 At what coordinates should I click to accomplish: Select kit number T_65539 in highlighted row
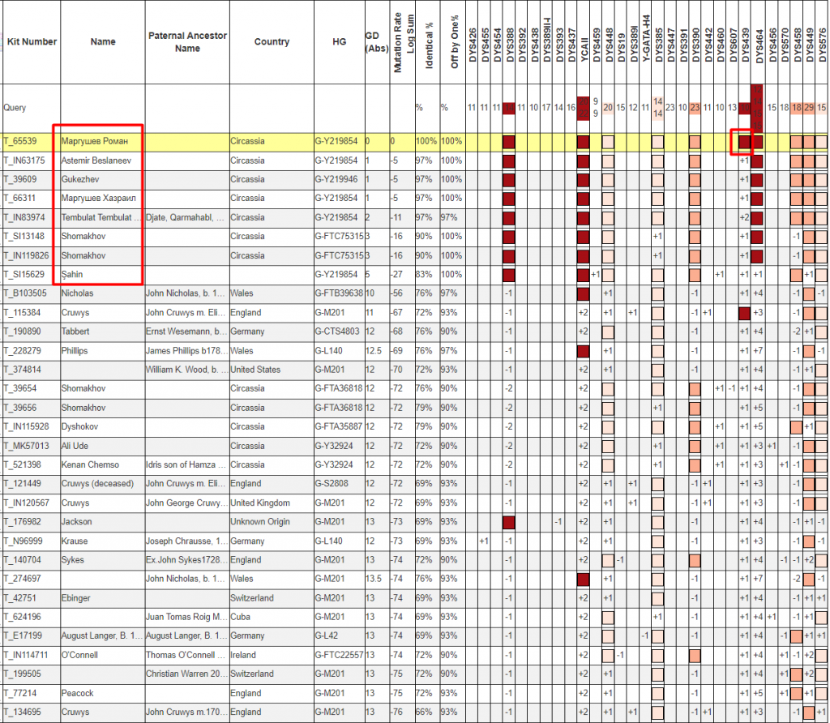coord(20,141)
